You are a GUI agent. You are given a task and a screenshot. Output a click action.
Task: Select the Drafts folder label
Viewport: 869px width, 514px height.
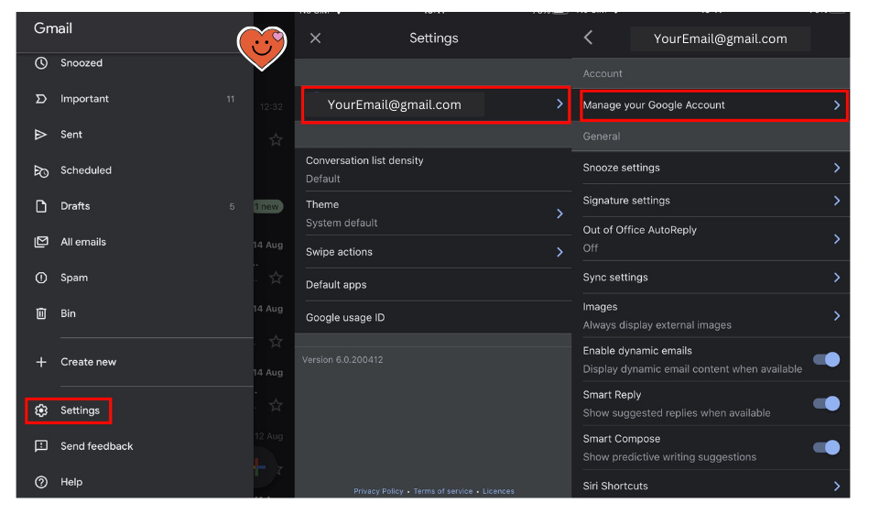[75, 206]
